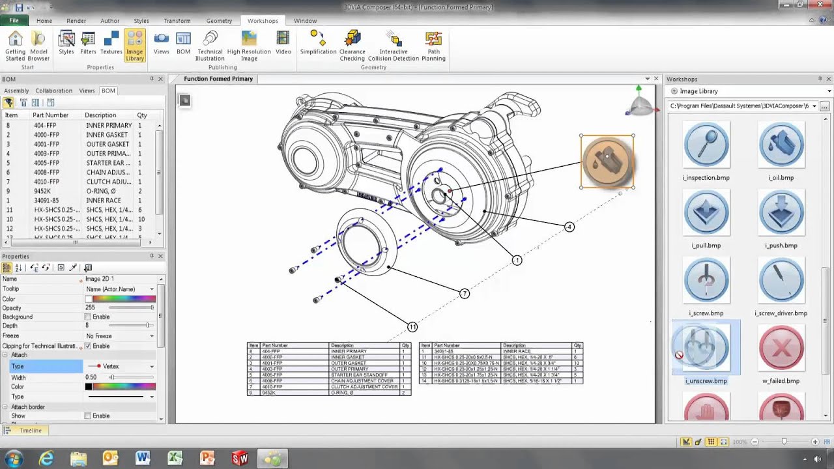Switch to the Collaboration panel tab
This screenshot has width=834, height=469.
coord(53,91)
